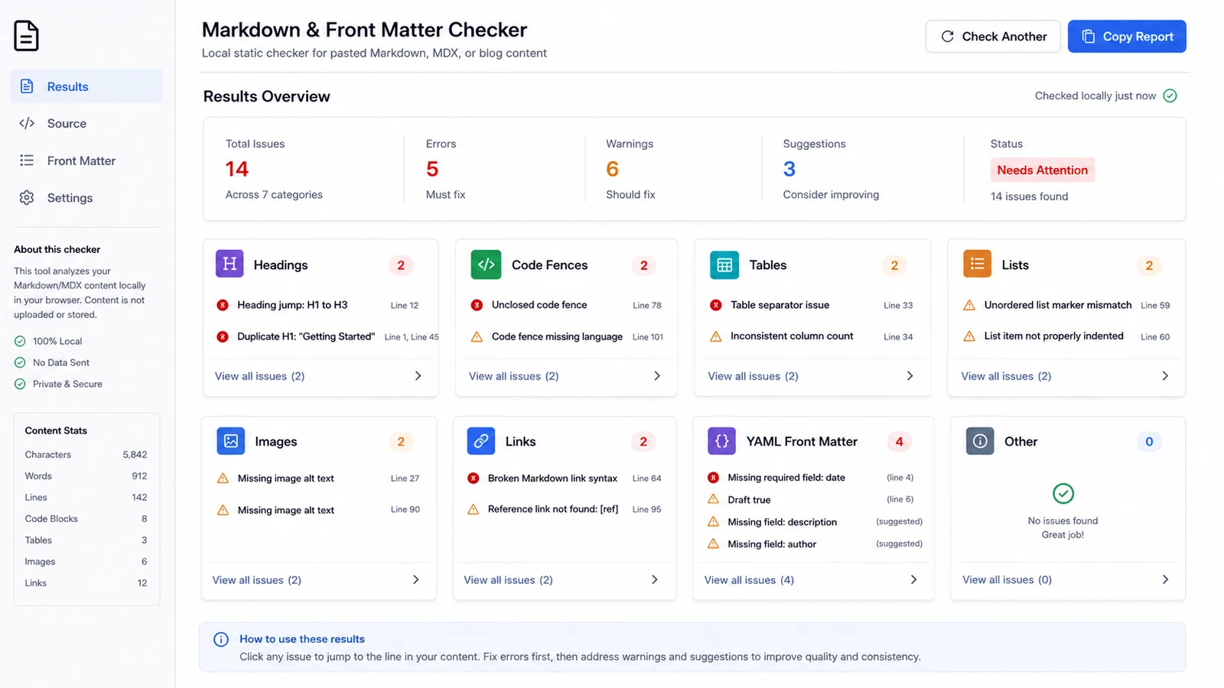Expand Code Fences View all issues chevron
1224x688 pixels.
click(x=657, y=376)
